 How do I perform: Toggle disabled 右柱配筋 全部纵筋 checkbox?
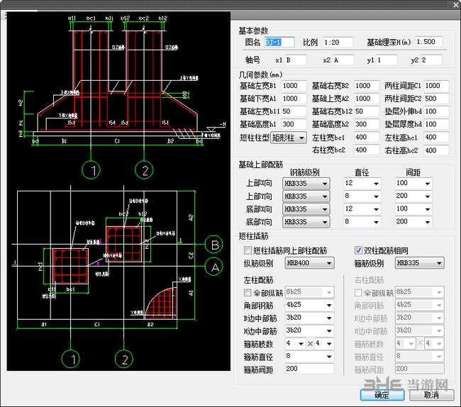pyautogui.click(x=357, y=293)
